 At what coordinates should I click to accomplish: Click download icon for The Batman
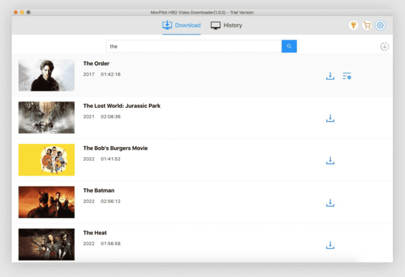coord(330,203)
